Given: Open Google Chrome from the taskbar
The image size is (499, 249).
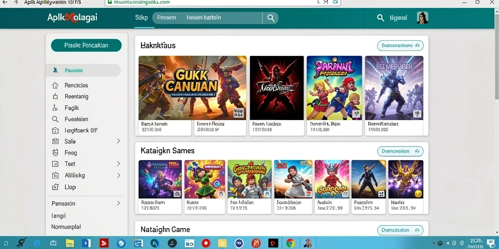Looking at the screenshot, I should [x=290, y=243].
